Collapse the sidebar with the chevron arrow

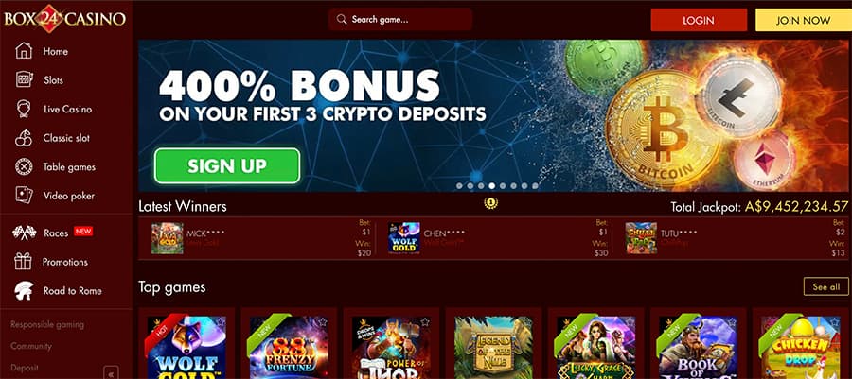tap(111, 373)
